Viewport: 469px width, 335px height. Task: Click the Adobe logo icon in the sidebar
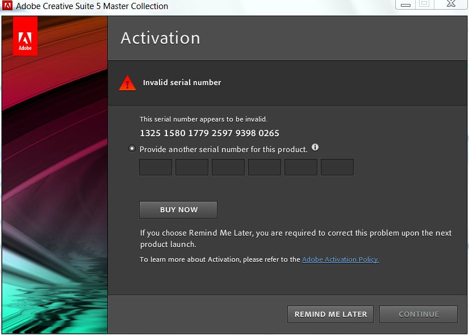tap(25, 36)
